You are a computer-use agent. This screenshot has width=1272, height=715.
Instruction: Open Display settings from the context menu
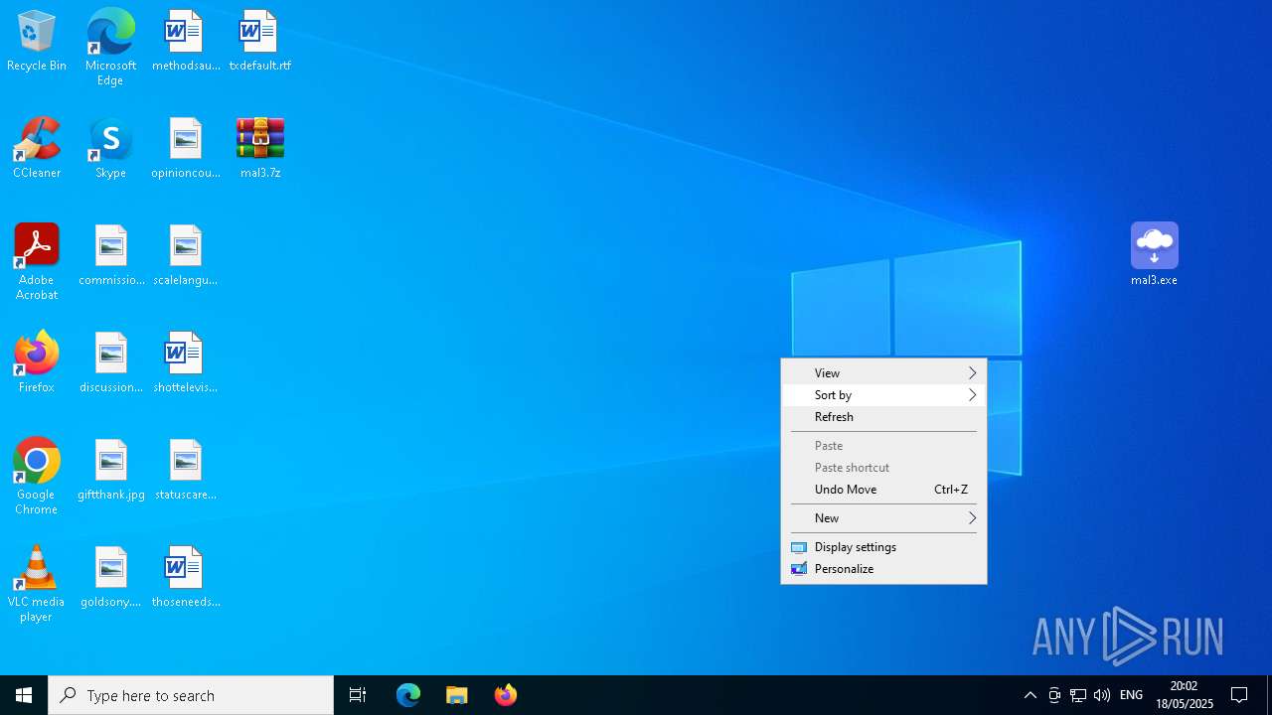[883, 547]
